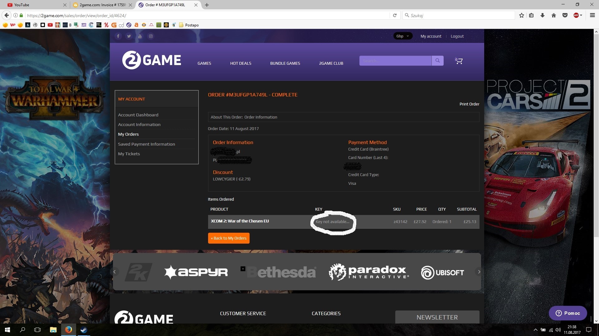The width and height of the screenshot is (599, 336).
Task: Open the 2Game Facebook page icon
Action: [118, 36]
